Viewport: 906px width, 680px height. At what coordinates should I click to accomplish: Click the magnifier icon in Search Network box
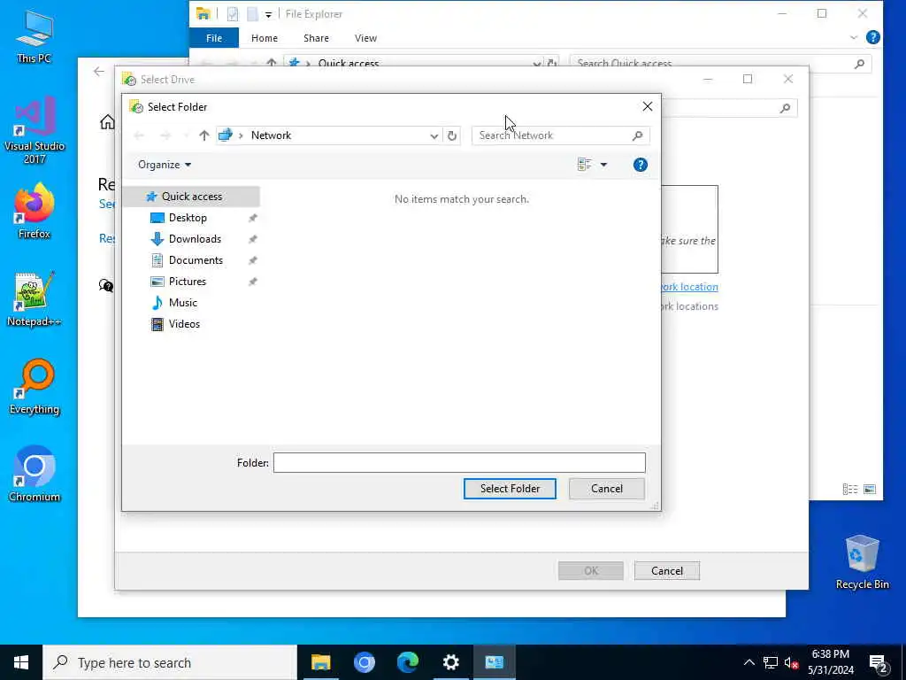coord(637,135)
